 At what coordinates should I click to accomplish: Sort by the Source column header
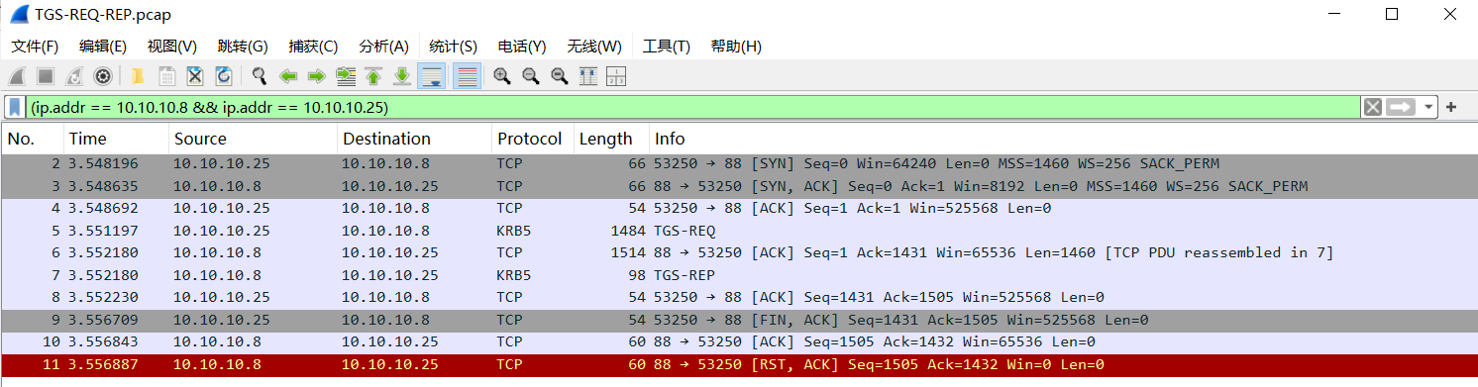253,139
